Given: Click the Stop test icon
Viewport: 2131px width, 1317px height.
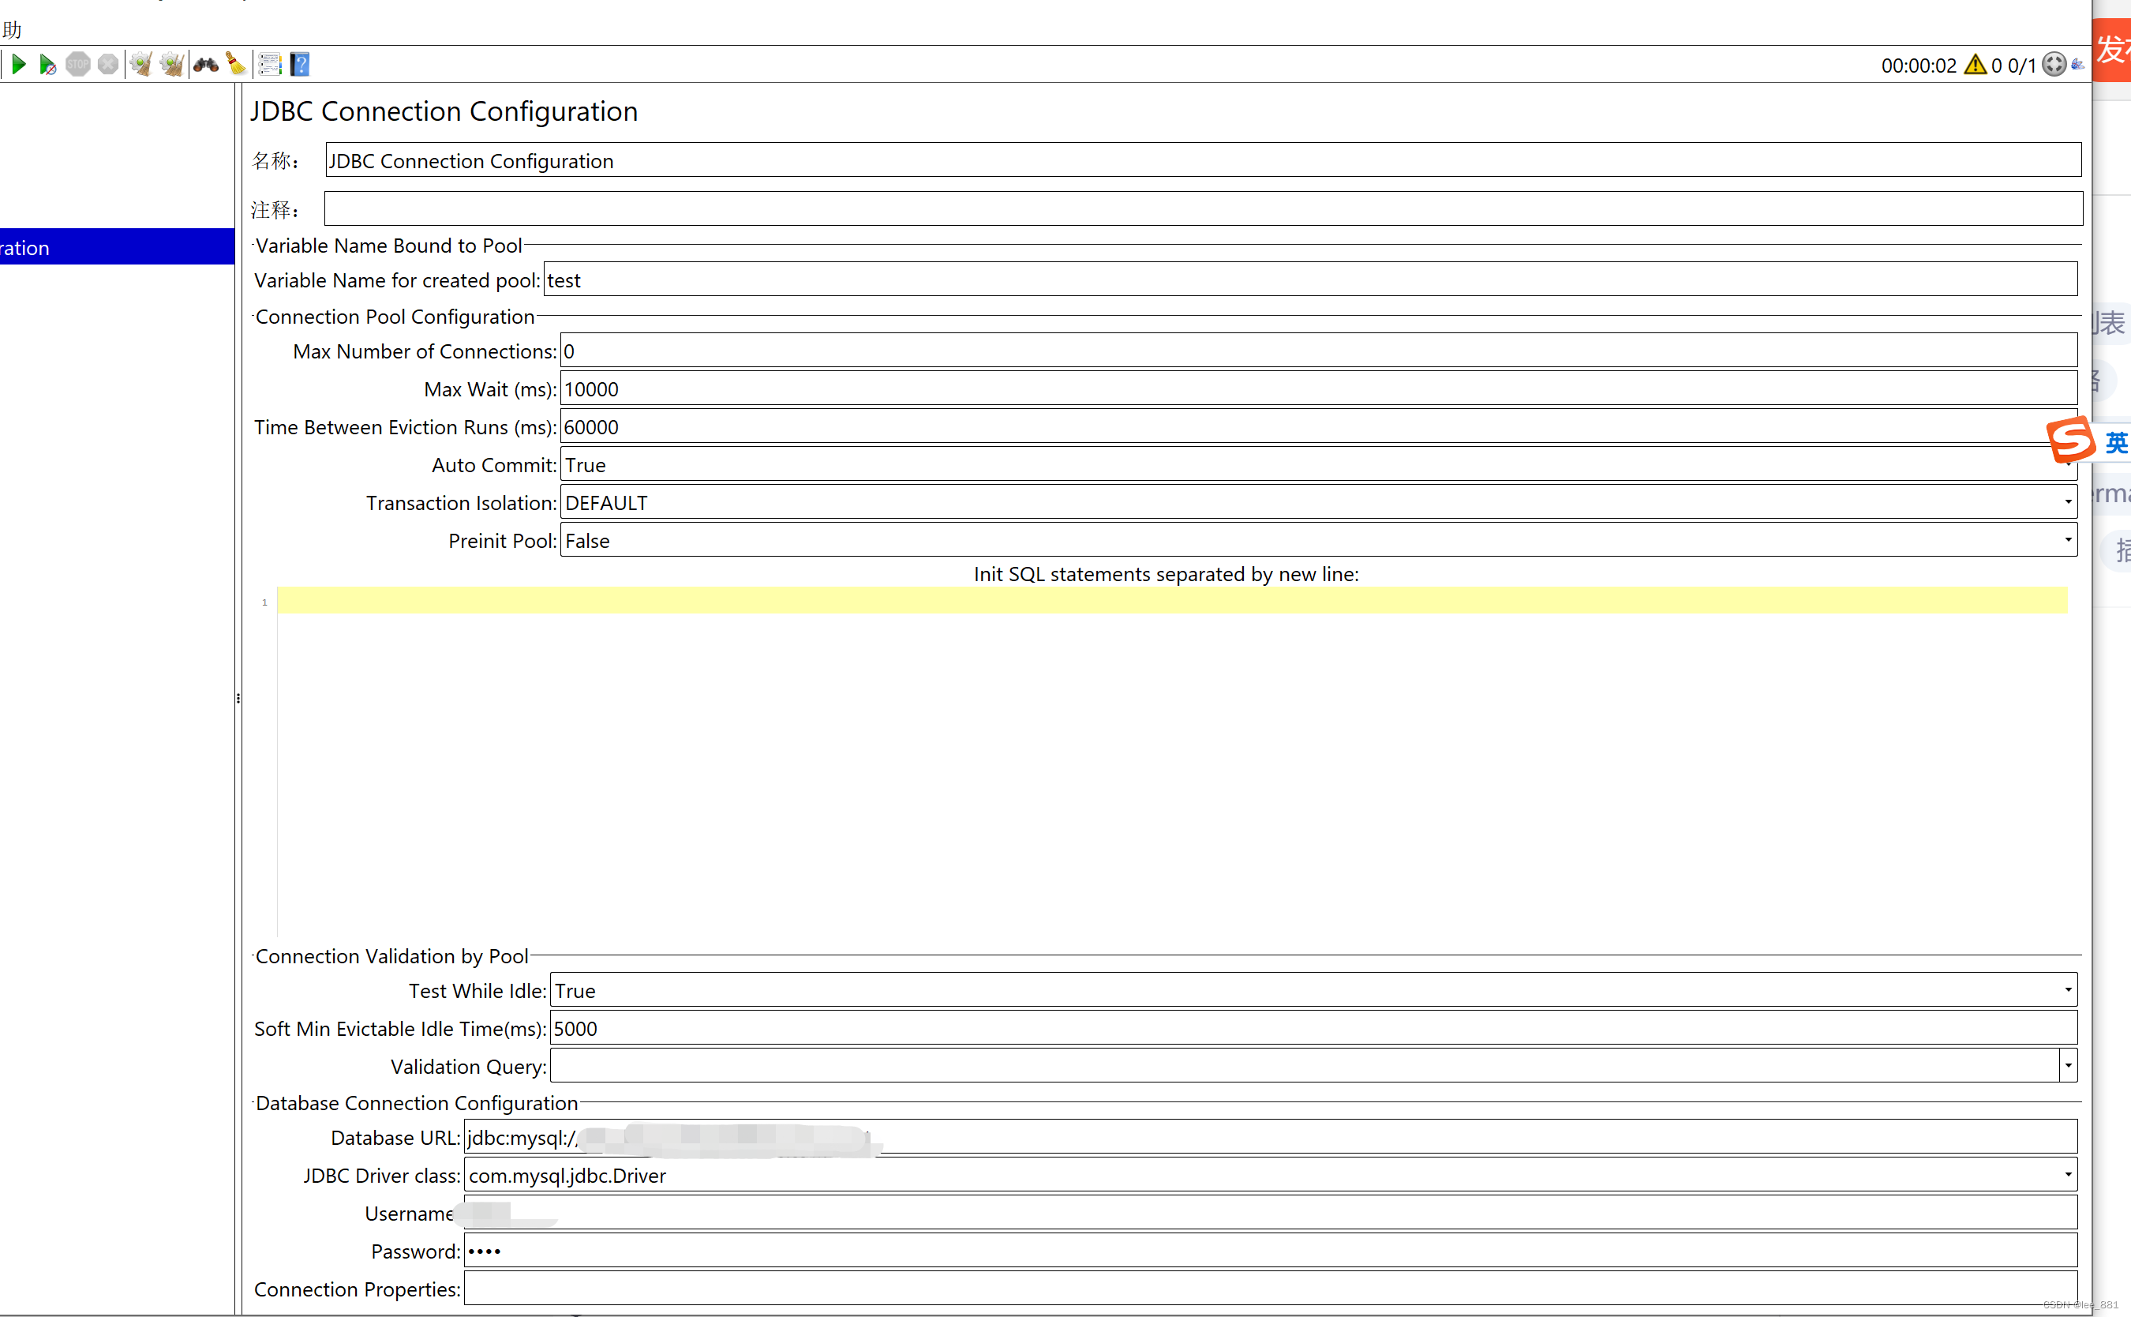Looking at the screenshot, I should click(78, 64).
